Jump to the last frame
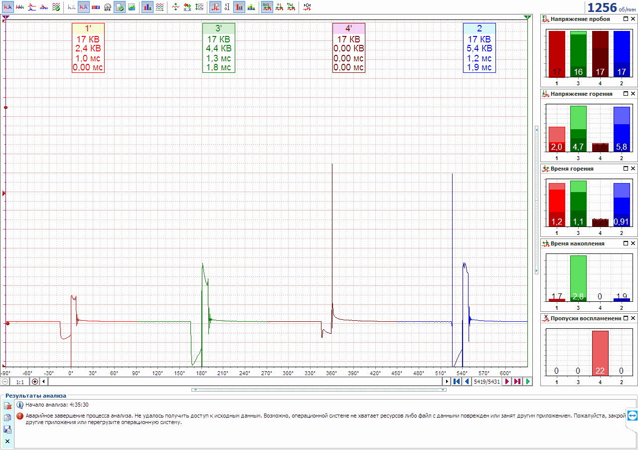Screen dimensions: 638x450 click(517, 382)
